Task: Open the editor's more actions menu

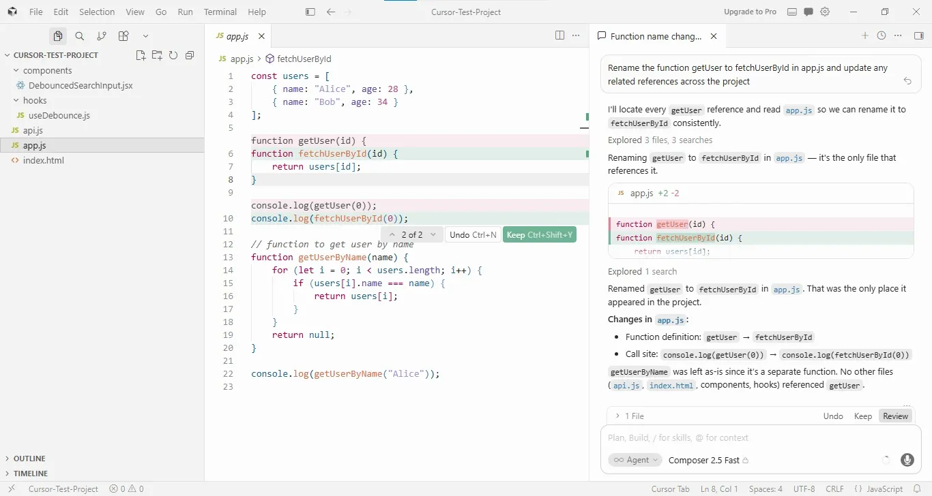Action: point(576,35)
